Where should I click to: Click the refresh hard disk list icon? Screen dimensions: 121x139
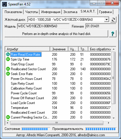pyautogui.click(x=113, y=20)
